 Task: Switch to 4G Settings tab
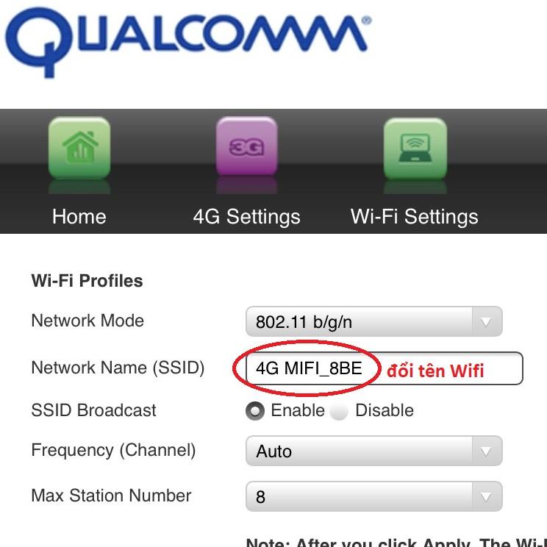tap(246, 217)
